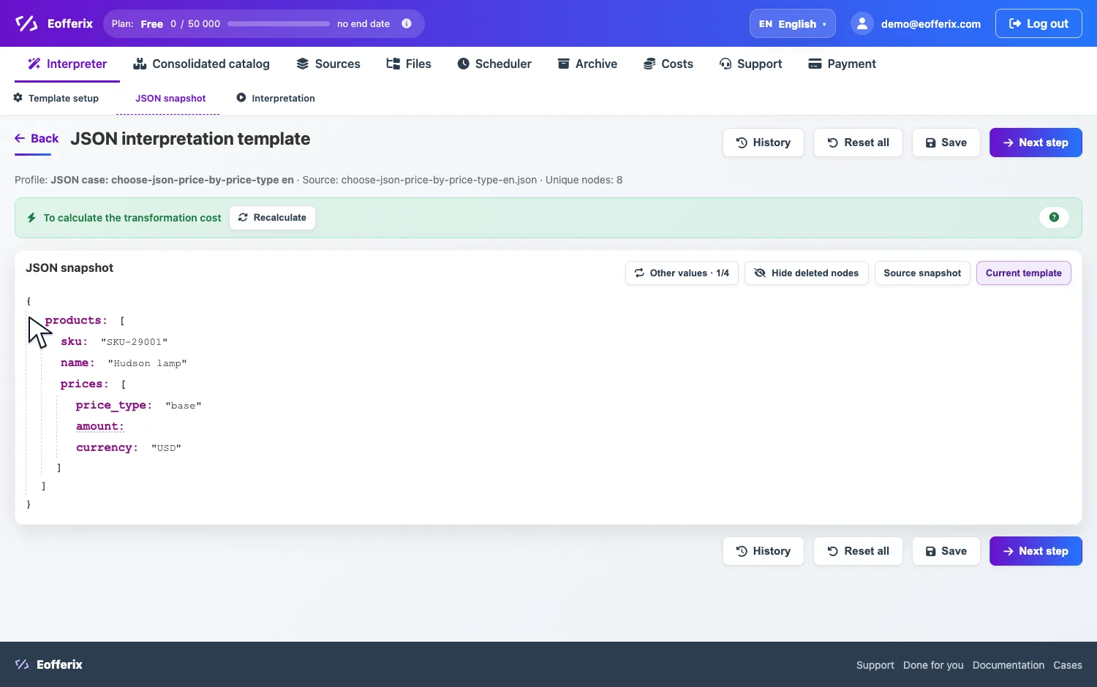Image resolution: width=1097 pixels, height=687 pixels.
Task: Select the JSON snapshot sub-tab
Action: click(x=170, y=99)
